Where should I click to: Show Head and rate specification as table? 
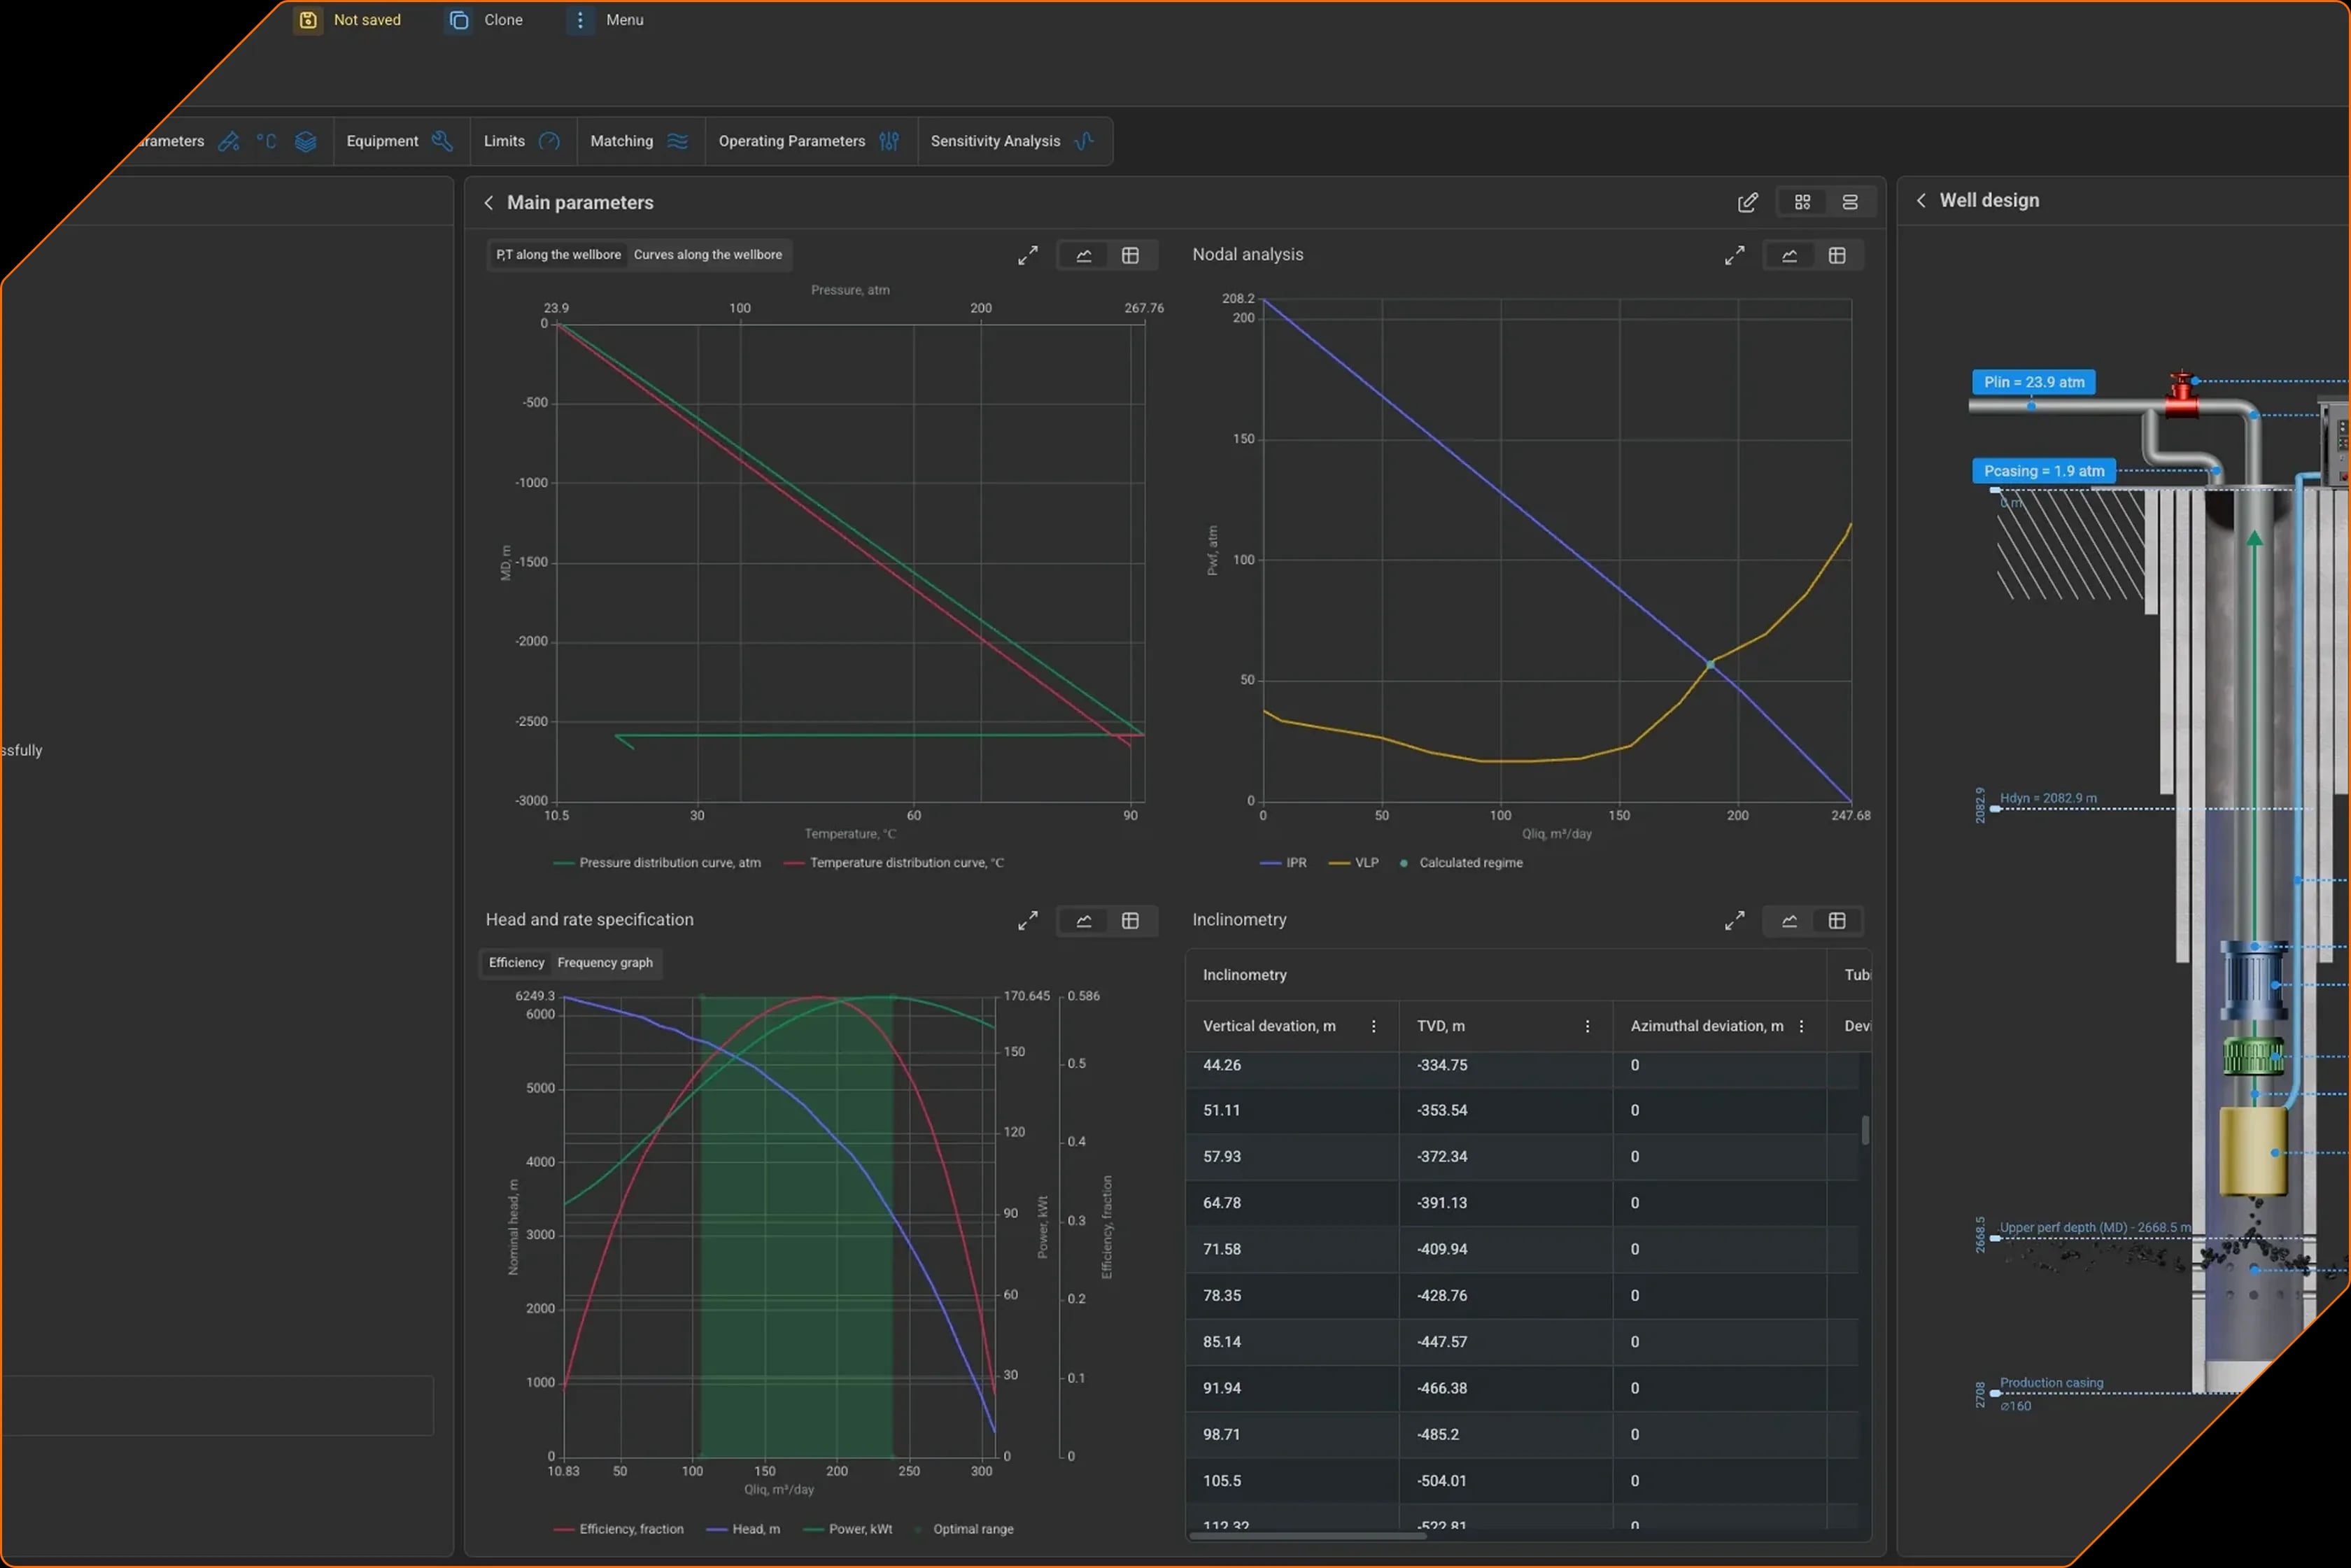click(x=1130, y=920)
